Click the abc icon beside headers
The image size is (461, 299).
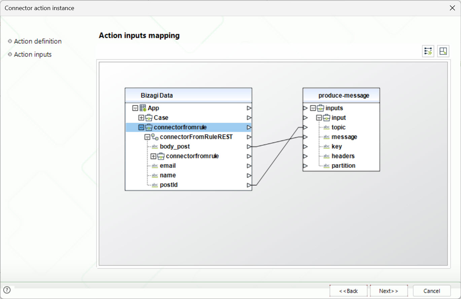tap(326, 156)
